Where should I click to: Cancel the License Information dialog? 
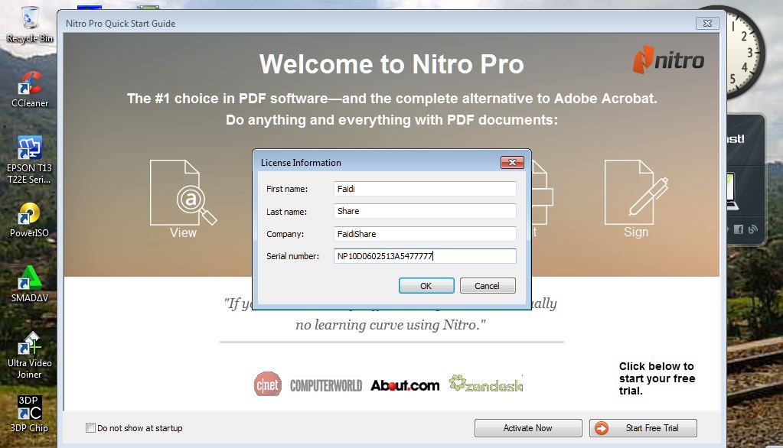[488, 285]
